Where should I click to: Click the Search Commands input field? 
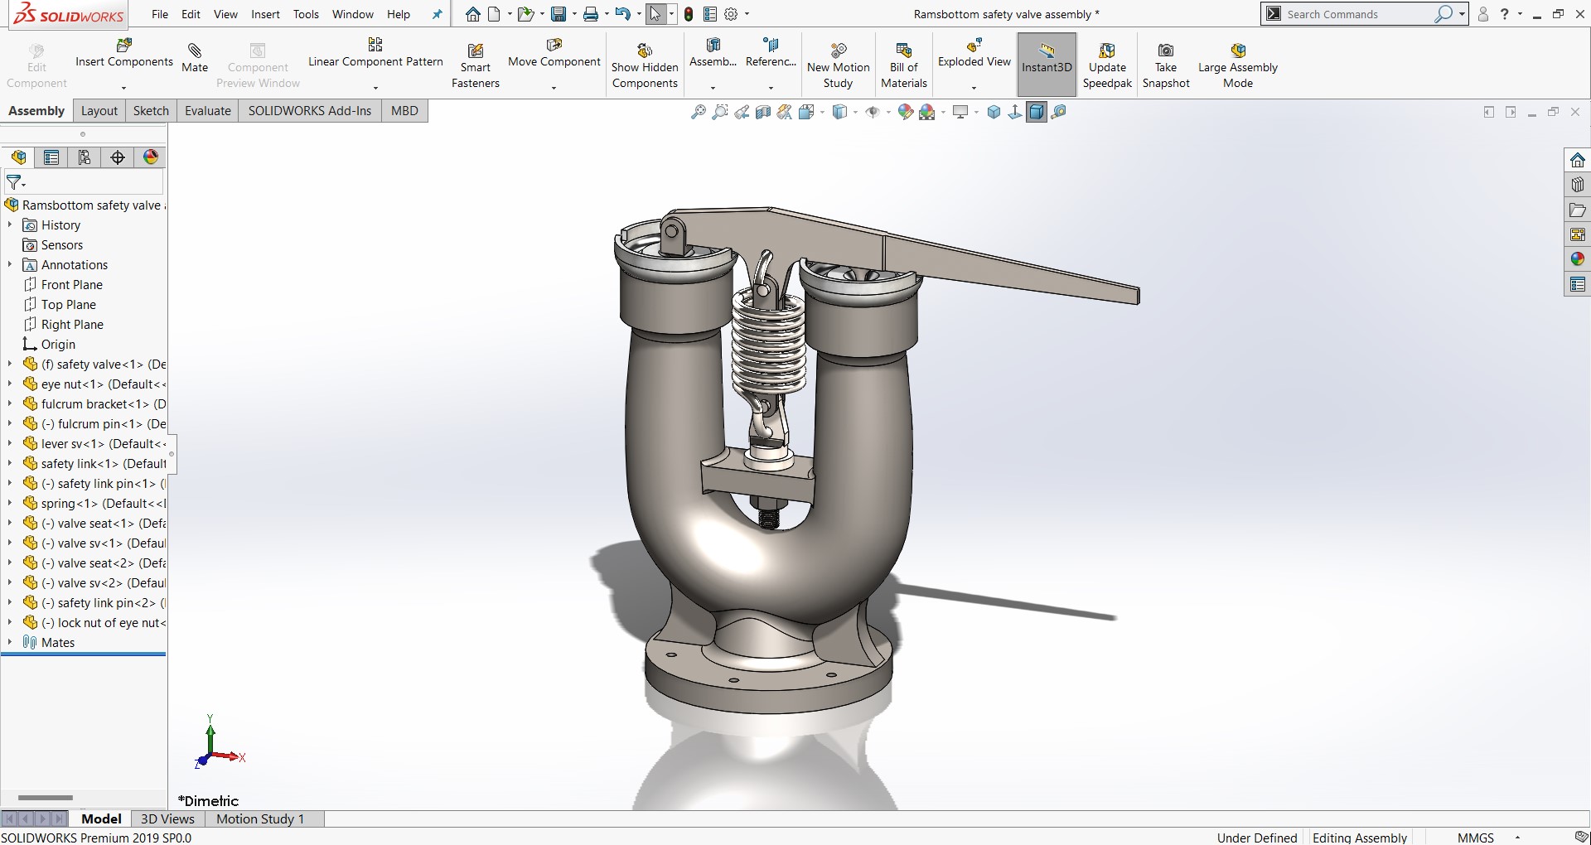(1357, 14)
